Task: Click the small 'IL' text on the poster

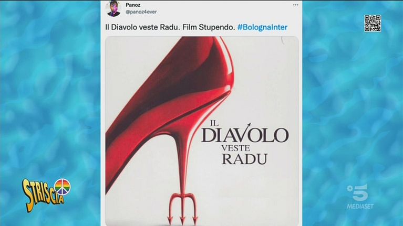Action: pyautogui.click(x=214, y=123)
